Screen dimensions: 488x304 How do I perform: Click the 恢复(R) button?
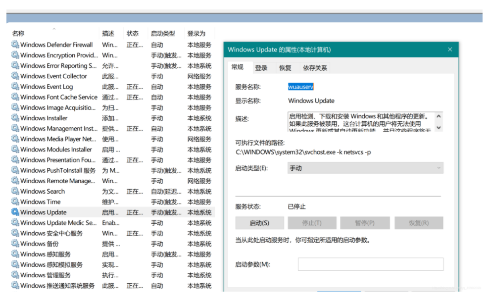(419, 223)
